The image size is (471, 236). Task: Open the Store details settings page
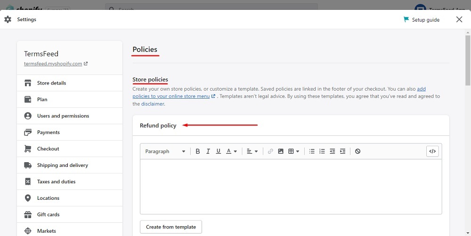[x=70, y=83]
